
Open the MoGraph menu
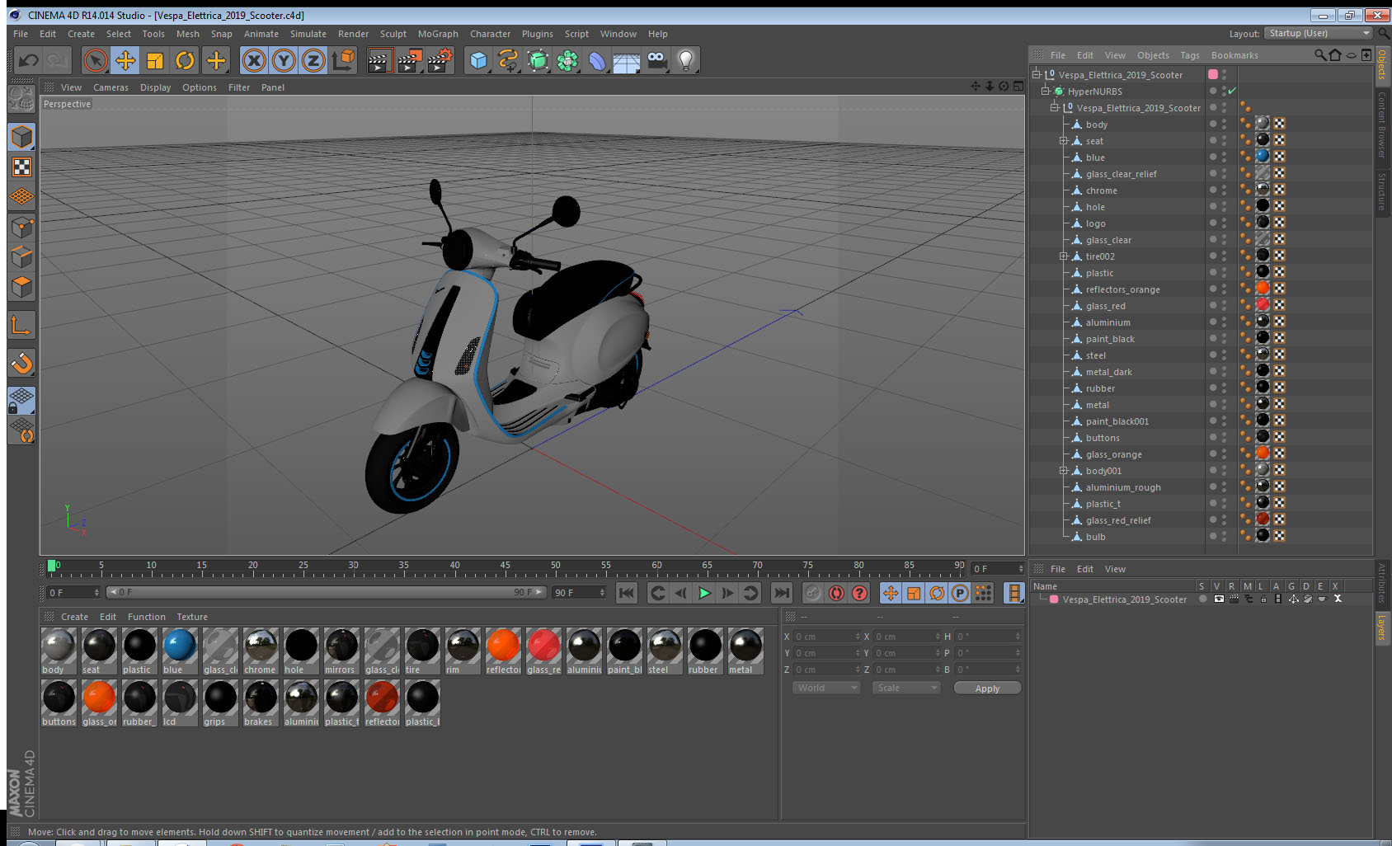pyautogui.click(x=438, y=34)
